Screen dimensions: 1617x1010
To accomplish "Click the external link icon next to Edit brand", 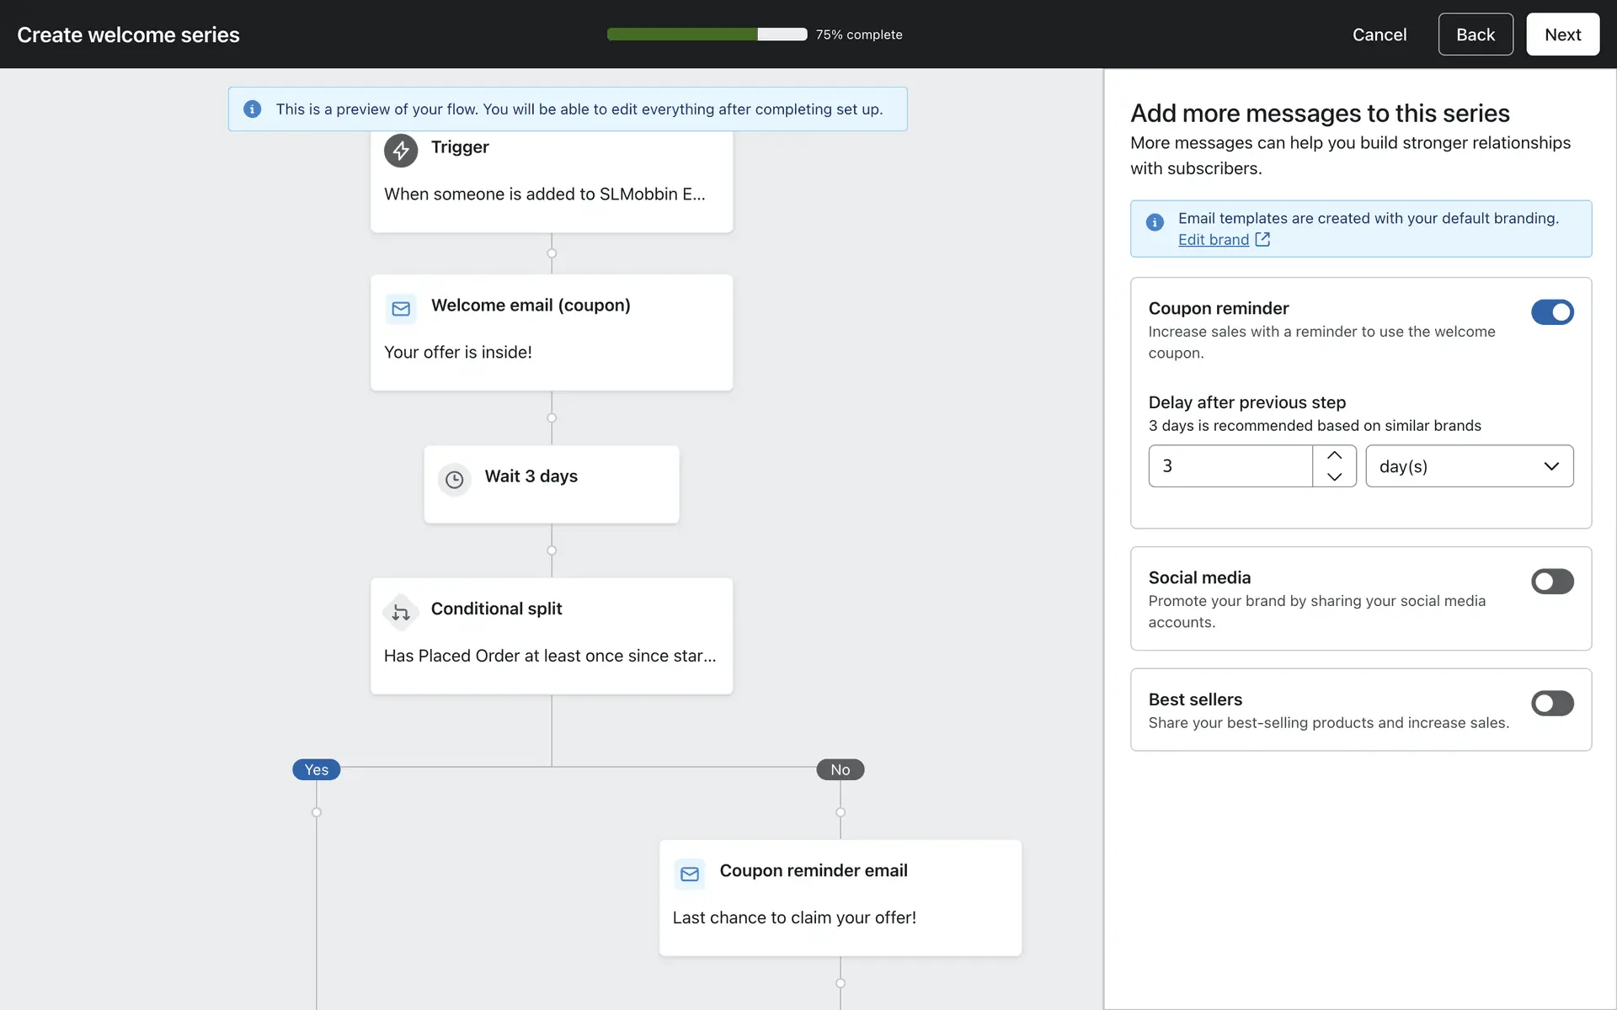I will (x=1262, y=240).
